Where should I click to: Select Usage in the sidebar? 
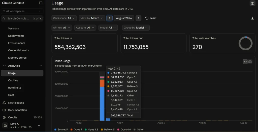(x=22, y=73)
